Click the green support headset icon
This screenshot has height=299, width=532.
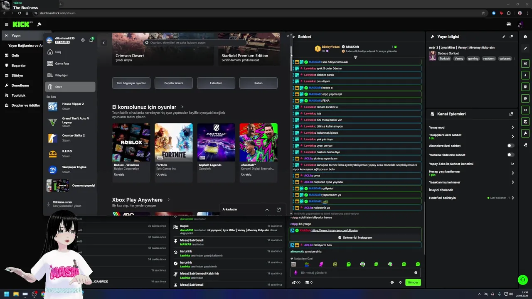(x=522, y=280)
